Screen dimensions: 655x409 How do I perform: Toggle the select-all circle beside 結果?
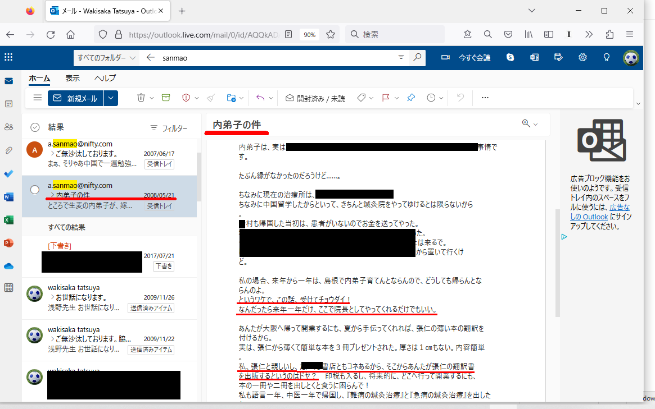pyautogui.click(x=35, y=127)
